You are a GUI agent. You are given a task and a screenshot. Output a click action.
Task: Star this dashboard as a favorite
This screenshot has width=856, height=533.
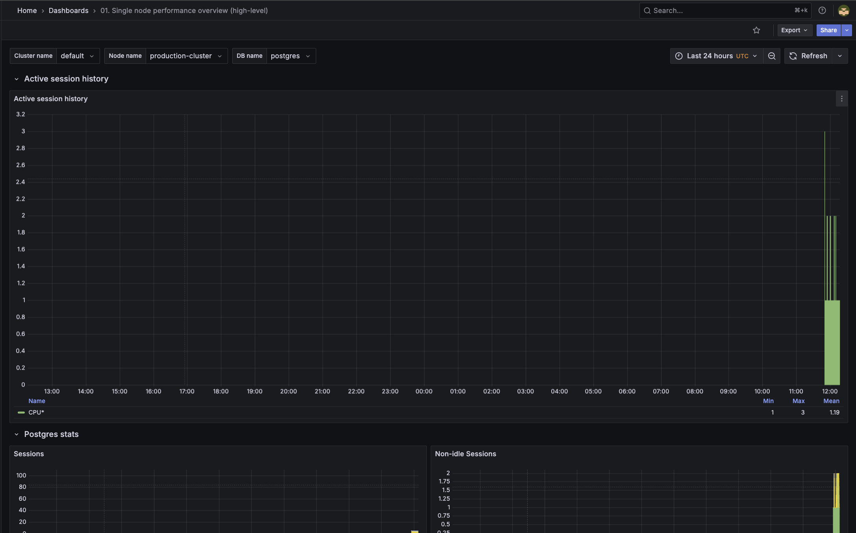(756, 30)
